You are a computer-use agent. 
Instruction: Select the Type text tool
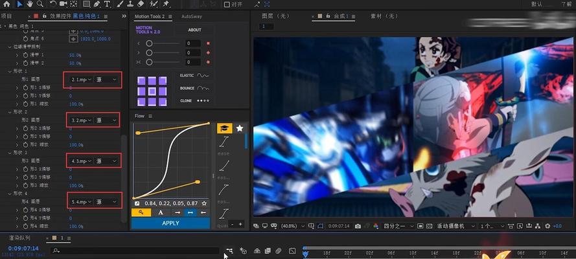tap(108, 4)
